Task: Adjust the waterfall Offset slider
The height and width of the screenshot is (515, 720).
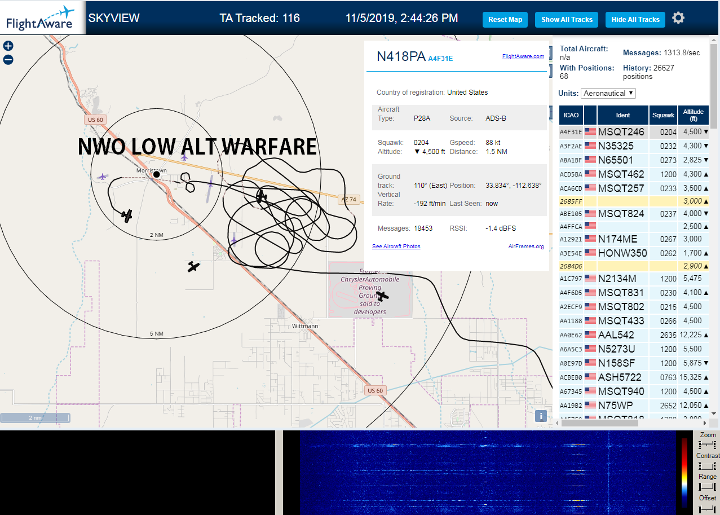Action: [x=706, y=509]
